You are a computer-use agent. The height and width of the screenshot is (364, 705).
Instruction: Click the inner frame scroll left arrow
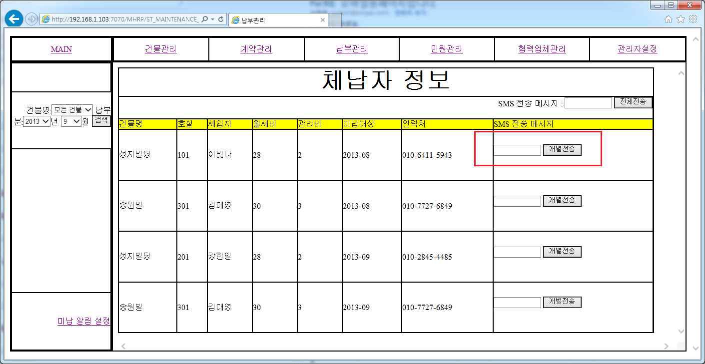(124, 346)
